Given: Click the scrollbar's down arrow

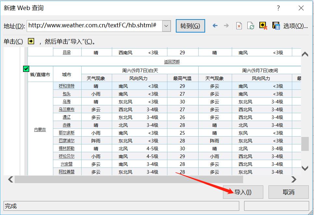Looking at the screenshot, I should pos(305,168).
